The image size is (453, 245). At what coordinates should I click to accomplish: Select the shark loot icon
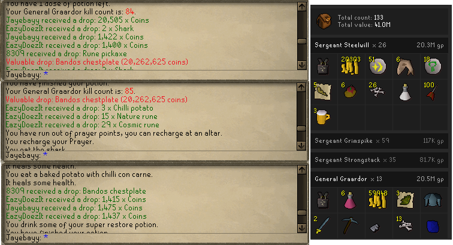pos(405,66)
